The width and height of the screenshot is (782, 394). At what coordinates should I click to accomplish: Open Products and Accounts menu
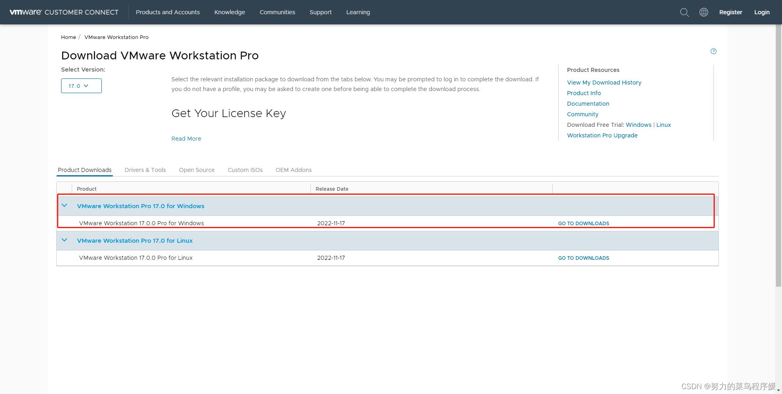[168, 12]
